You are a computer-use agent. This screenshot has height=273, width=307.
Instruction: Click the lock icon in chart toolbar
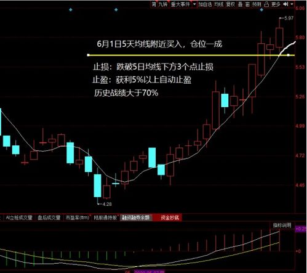click(x=266, y=4)
